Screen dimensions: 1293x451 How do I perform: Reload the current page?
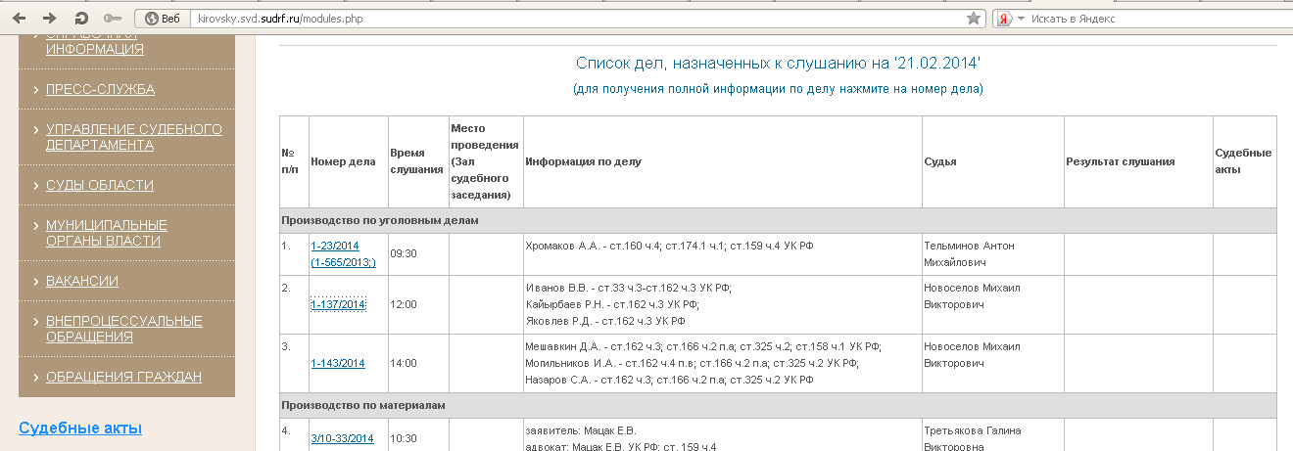pyautogui.click(x=80, y=18)
